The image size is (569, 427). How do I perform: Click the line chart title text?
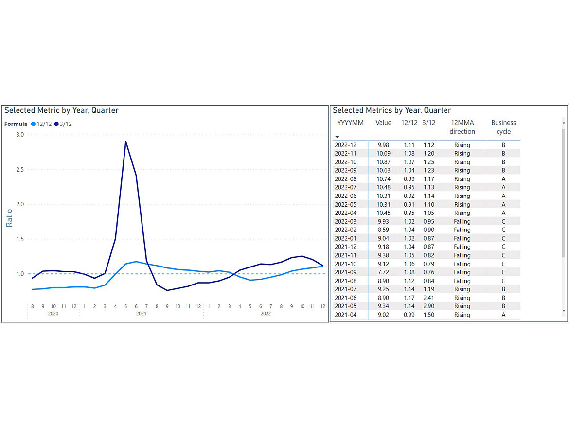pos(61,110)
